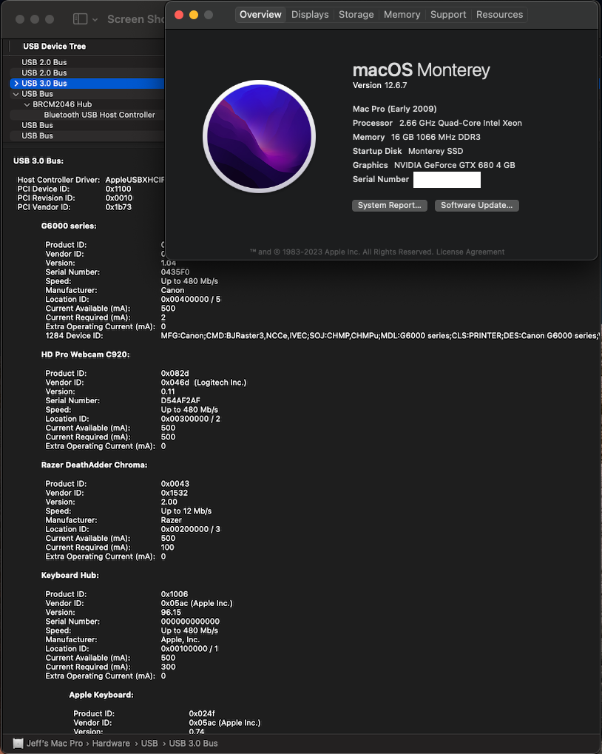Viewport: 602px width, 754px height.
Task: Click the USB 3.0 Bus details heading
Action: click(x=38, y=161)
